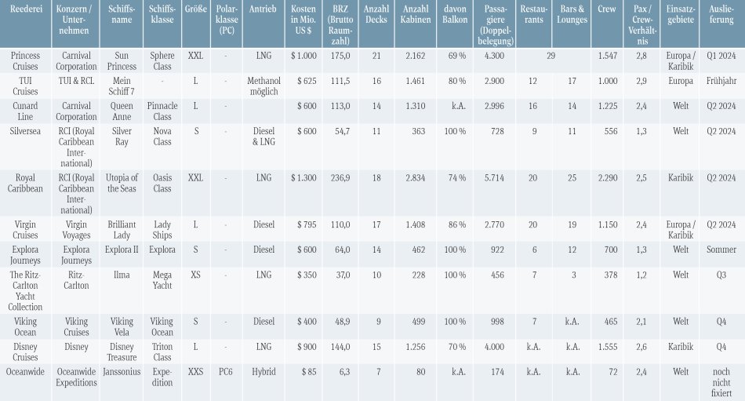Click the Mega Yacht class cell
This screenshot has height=401, width=745.
pyautogui.click(x=162, y=280)
